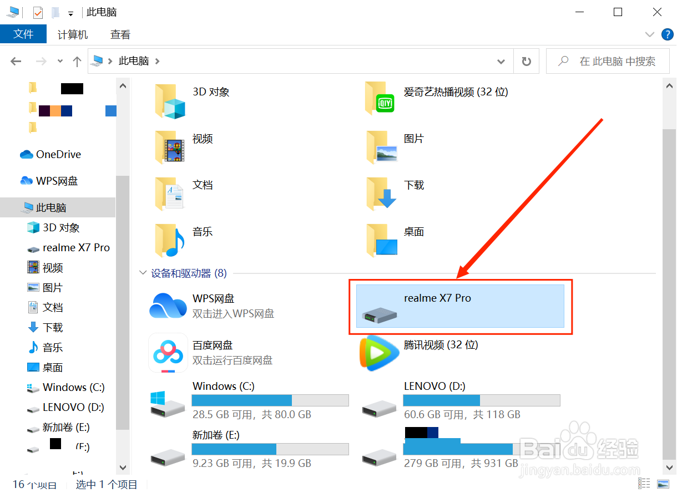Expand the ribbon with the chevron arrow
Viewport: 677px width, 493px height.
click(649, 34)
